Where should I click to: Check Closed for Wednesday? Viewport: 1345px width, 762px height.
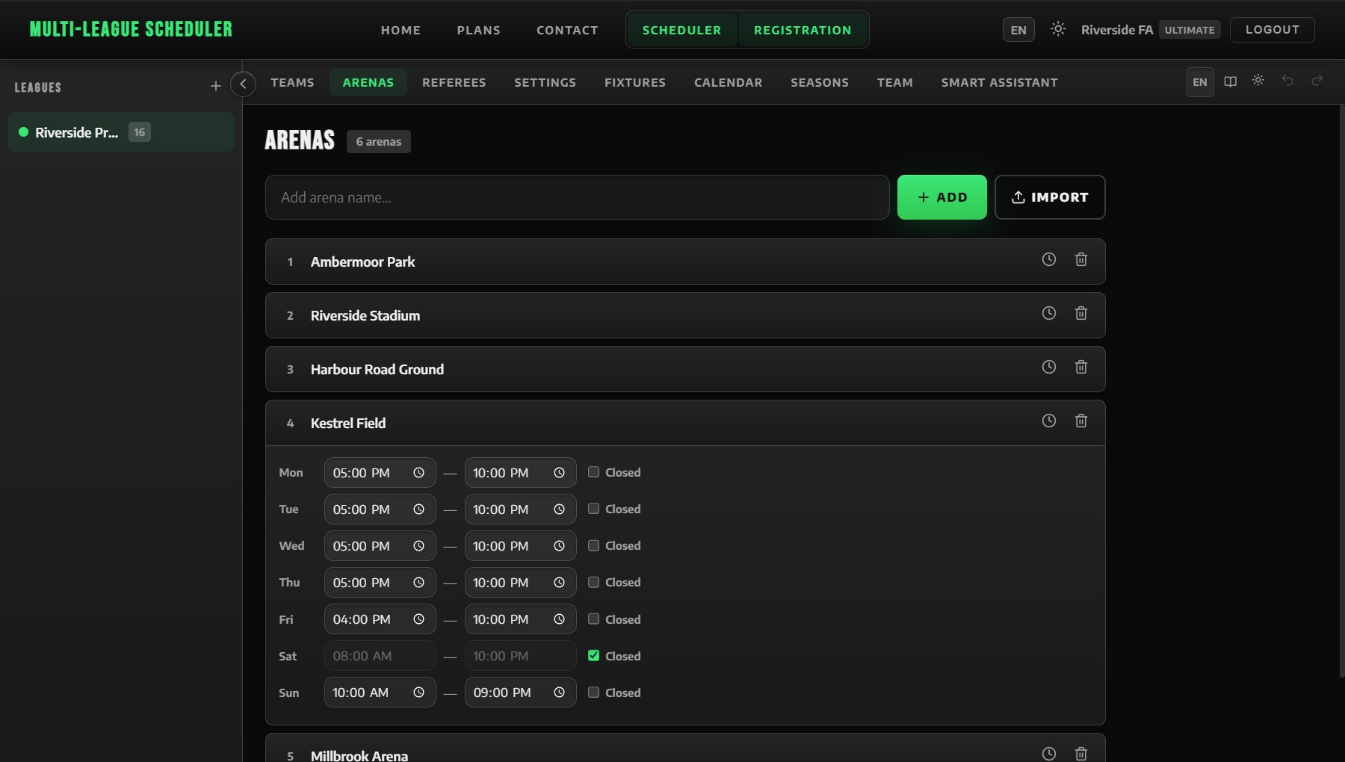point(593,545)
